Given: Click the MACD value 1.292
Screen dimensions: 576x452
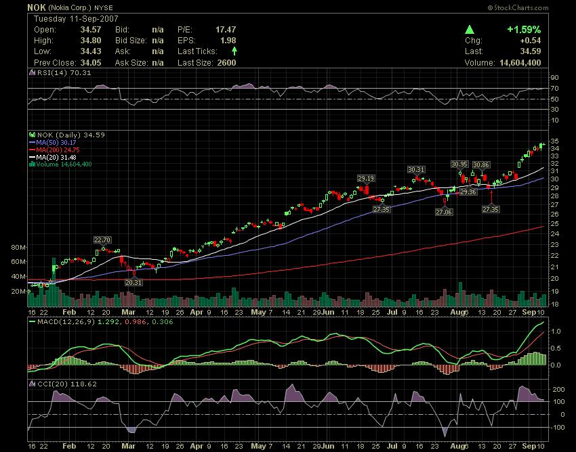Looking at the screenshot, I should pyautogui.click(x=108, y=322).
